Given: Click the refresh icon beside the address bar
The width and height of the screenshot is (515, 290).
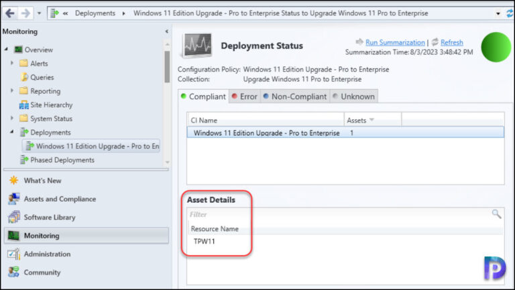Looking at the screenshot, I should (x=510, y=13).
